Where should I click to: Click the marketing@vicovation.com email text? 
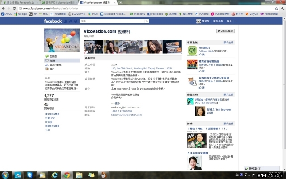pos(126,107)
